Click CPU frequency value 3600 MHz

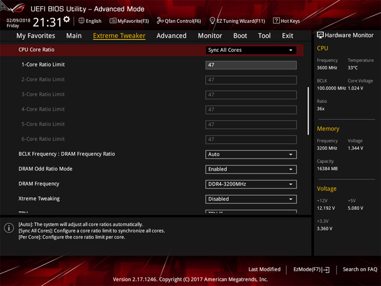pyautogui.click(x=327, y=68)
